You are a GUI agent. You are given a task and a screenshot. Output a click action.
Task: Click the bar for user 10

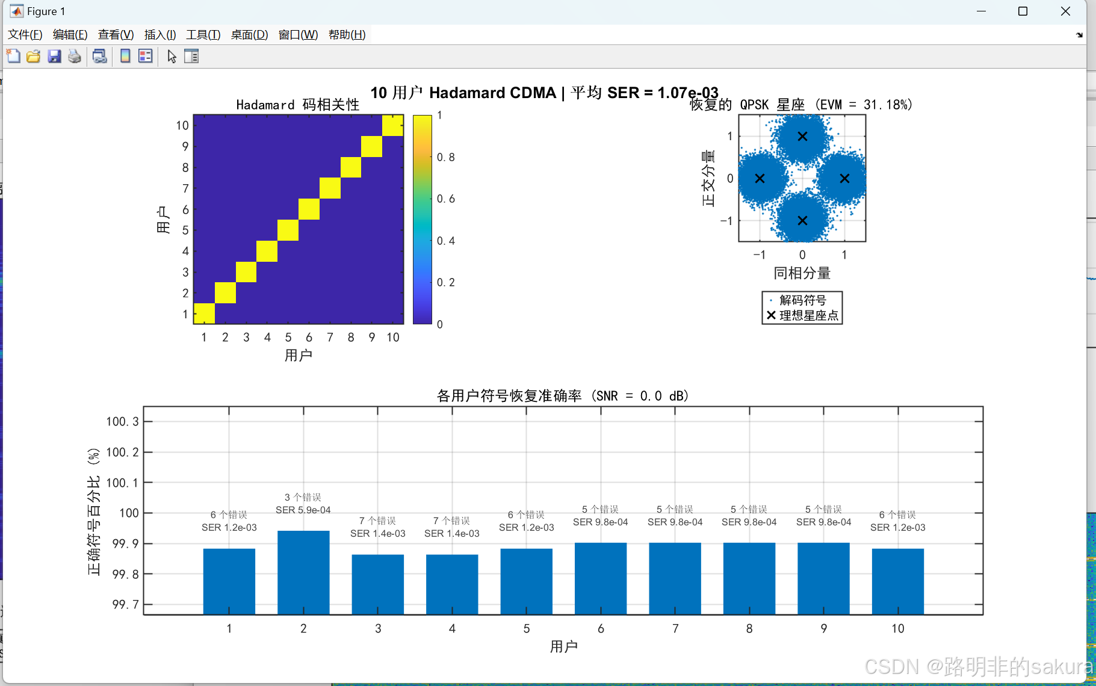pyautogui.click(x=898, y=581)
